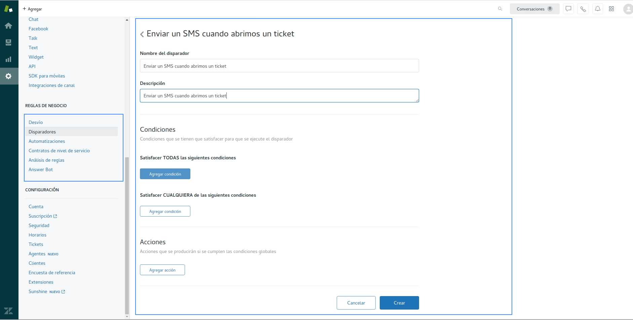Open Extensiones settings link
The width and height of the screenshot is (633, 320).
tap(41, 282)
